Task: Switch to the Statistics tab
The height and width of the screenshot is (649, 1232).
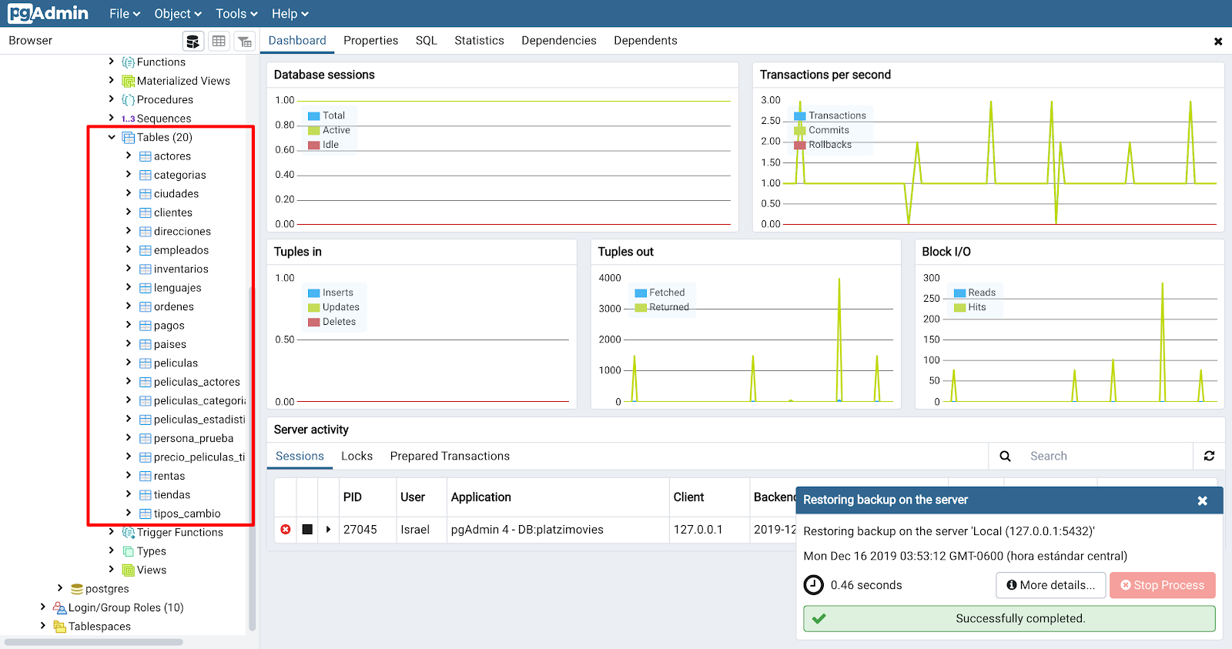Action: [479, 41]
